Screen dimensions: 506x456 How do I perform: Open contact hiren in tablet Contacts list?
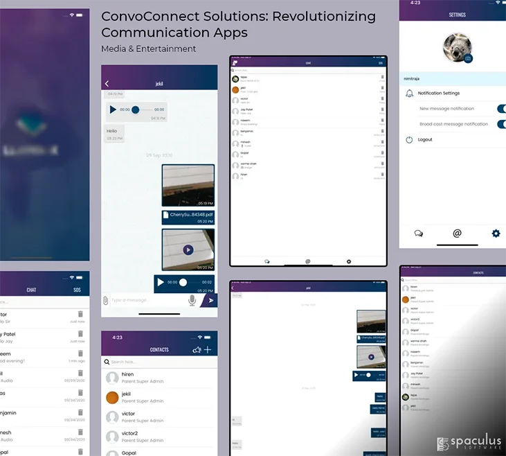tap(453, 288)
